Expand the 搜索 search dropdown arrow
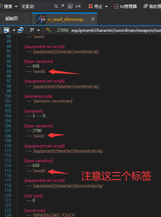161x217 pixels. 16,6
